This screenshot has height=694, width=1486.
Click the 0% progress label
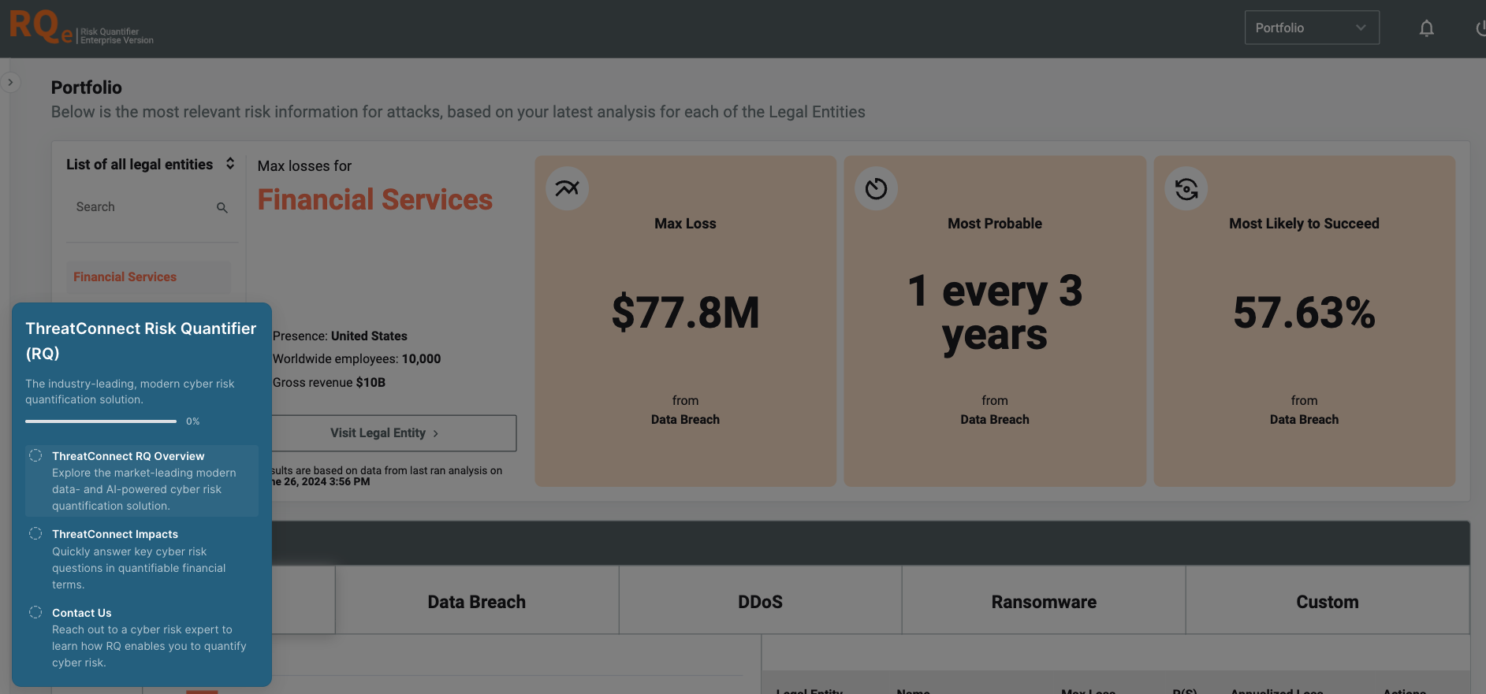pos(193,421)
